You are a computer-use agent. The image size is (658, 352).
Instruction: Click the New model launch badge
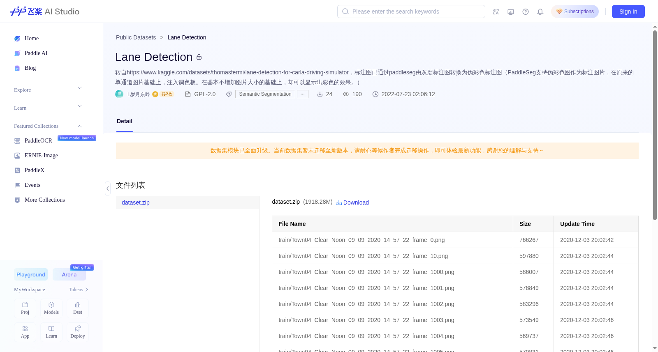tap(77, 138)
